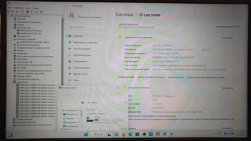Click the Copy icon in Explorer toolbar
The height and width of the screenshot is (141, 251).
click(89, 94)
